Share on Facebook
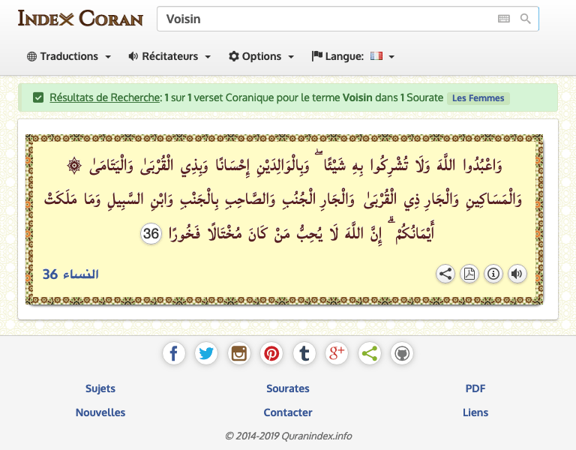The image size is (576, 450). (x=173, y=353)
